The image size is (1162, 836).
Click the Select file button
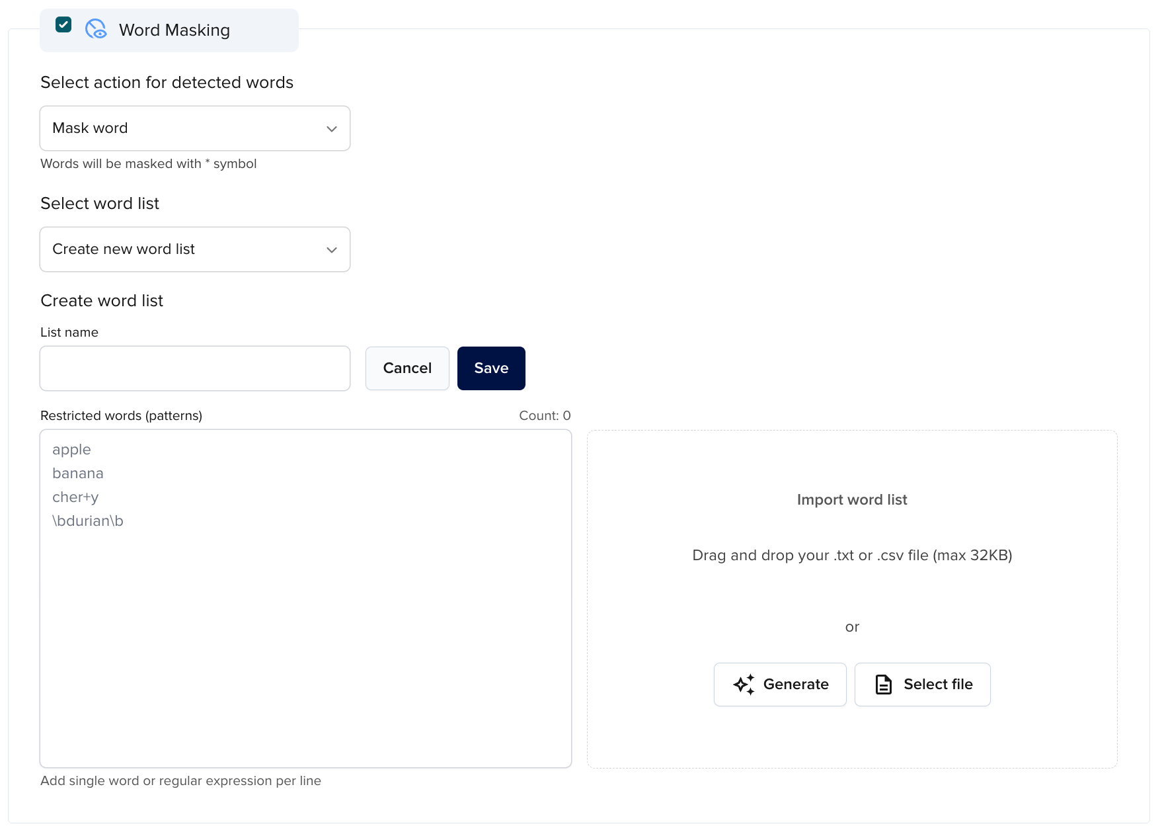tap(922, 685)
